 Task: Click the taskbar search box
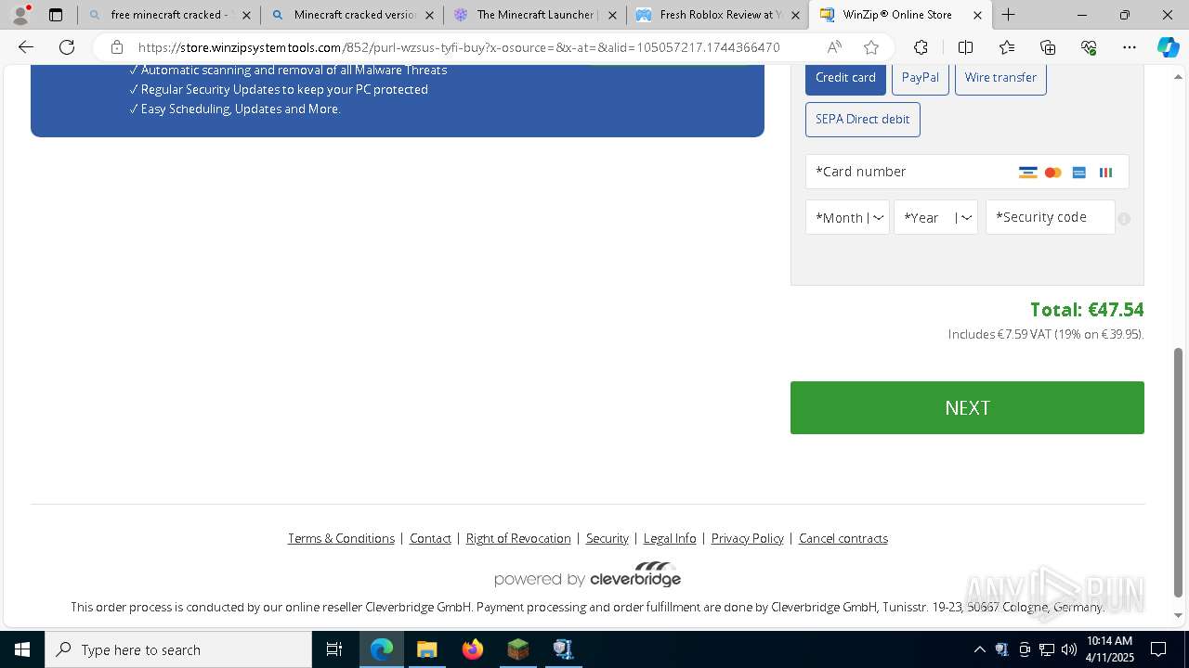pos(178,649)
